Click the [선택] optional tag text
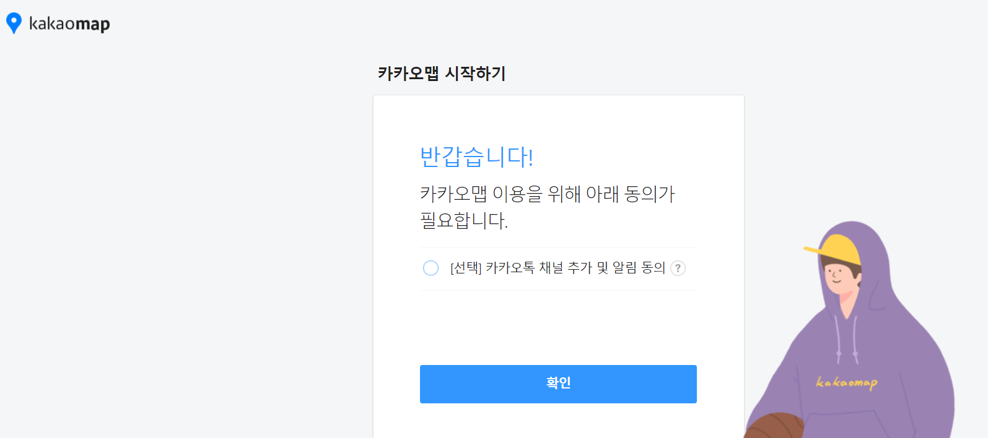The width and height of the screenshot is (988, 438). click(x=466, y=268)
